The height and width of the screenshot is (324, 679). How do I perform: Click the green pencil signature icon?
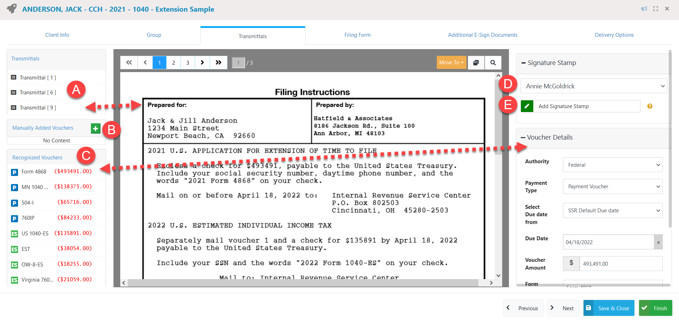[x=527, y=106]
